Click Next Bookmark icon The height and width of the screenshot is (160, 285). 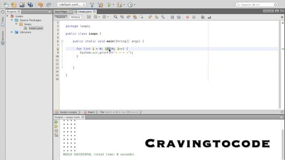tap(156, 17)
